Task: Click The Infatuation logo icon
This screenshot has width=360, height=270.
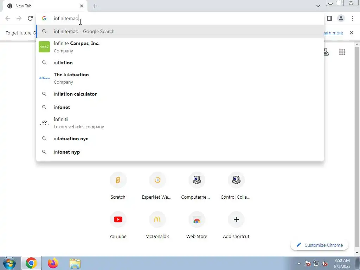Action: [44, 78]
